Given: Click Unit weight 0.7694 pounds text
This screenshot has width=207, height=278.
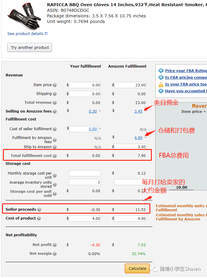Looking at the screenshot, I should tap(76, 21).
